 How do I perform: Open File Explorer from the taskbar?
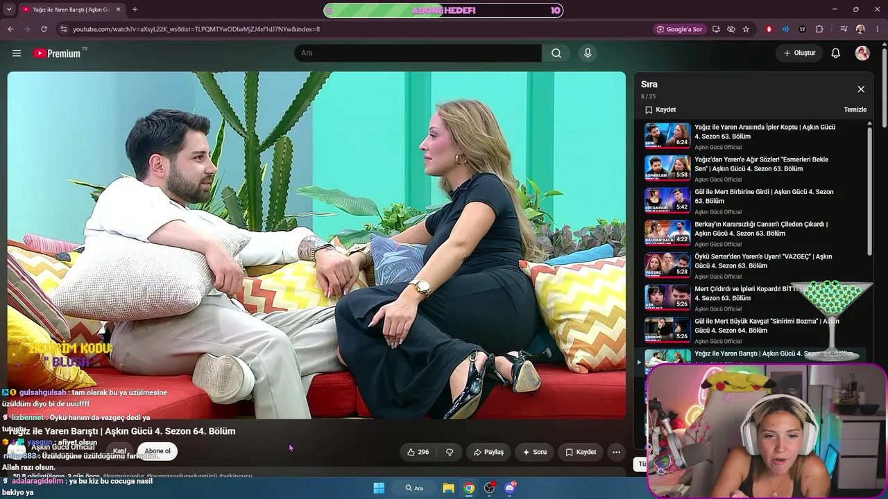[x=449, y=488]
